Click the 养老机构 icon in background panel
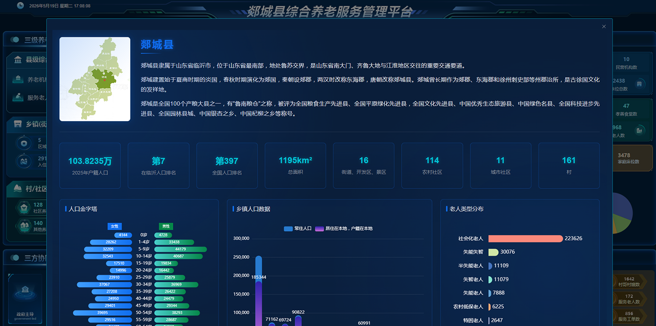 pos(18,79)
